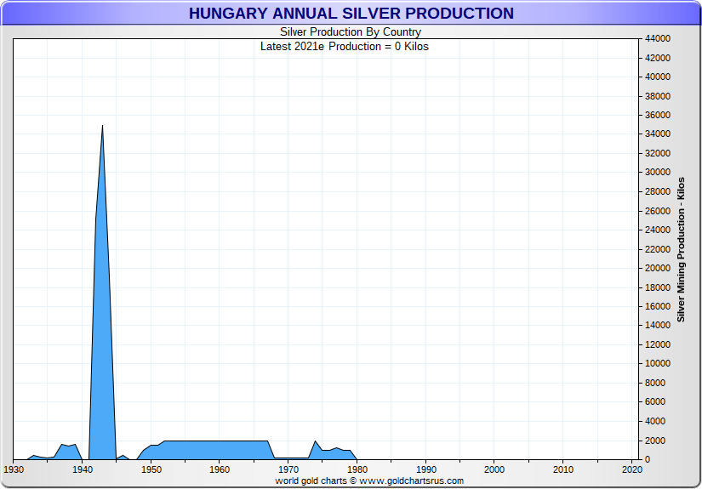Image resolution: width=702 pixels, height=489 pixels.
Task: Click the small blue bump near 1975
Action: [x=317, y=452]
